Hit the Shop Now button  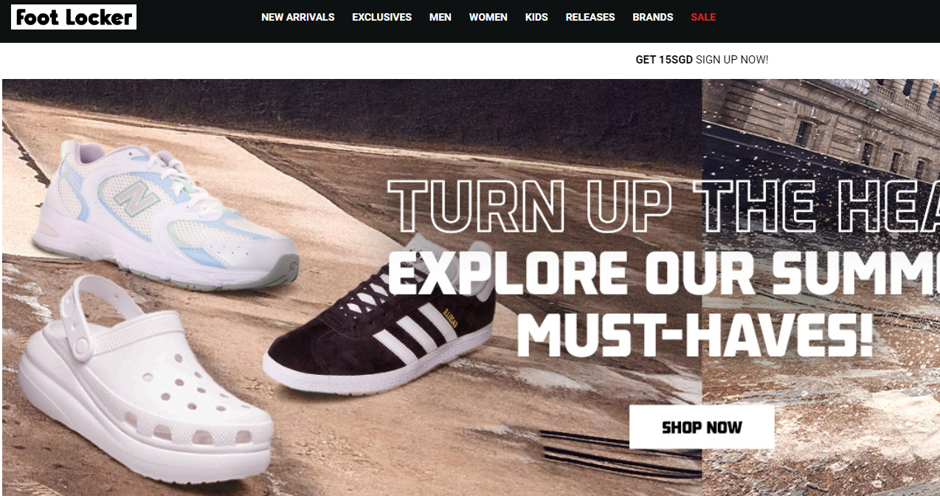tap(702, 427)
